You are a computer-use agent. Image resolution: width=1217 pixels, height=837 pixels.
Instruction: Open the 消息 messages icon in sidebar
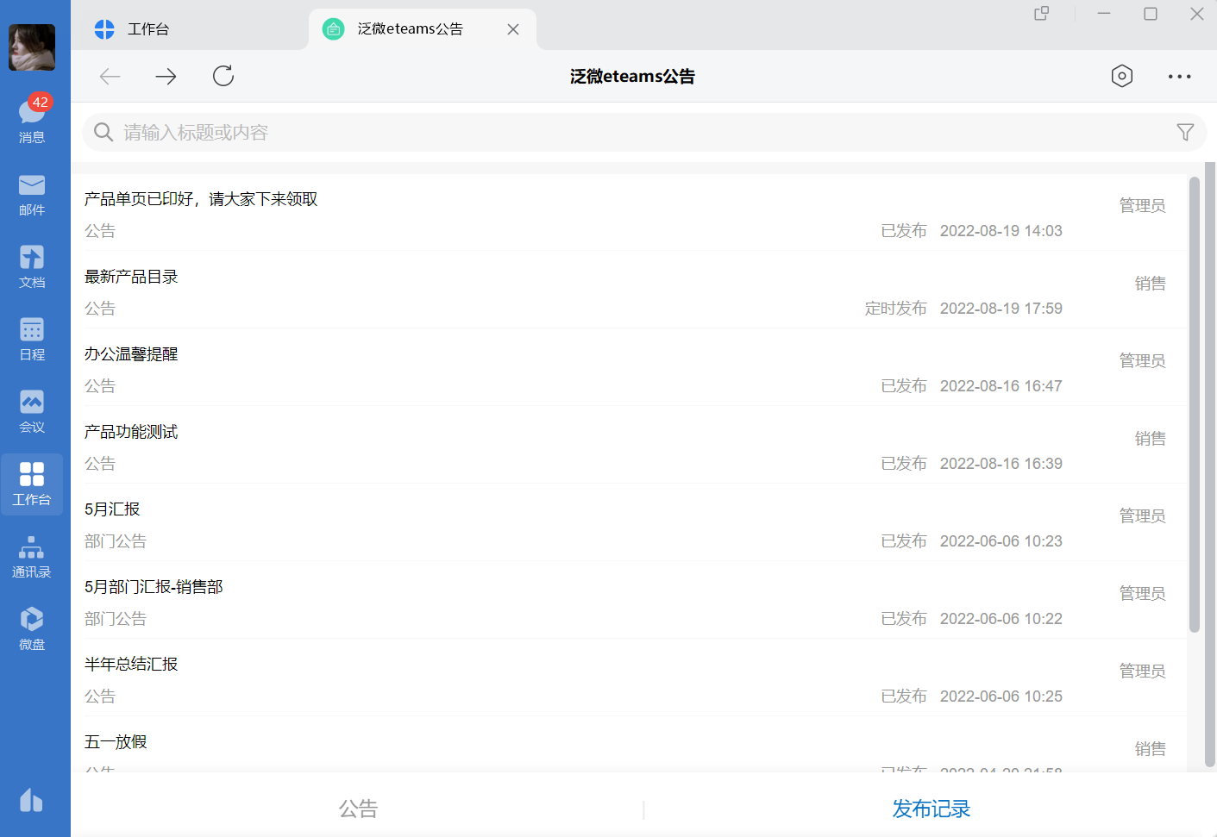click(x=32, y=118)
